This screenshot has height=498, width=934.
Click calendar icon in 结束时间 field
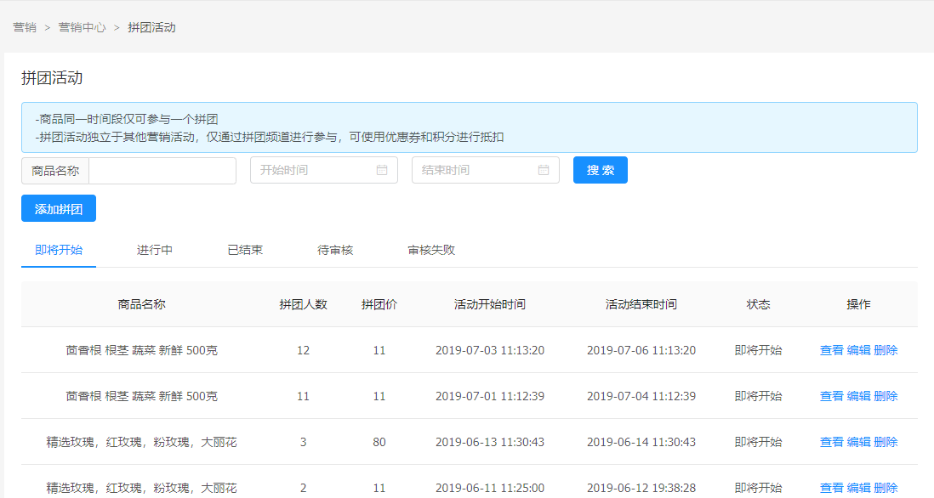544,170
